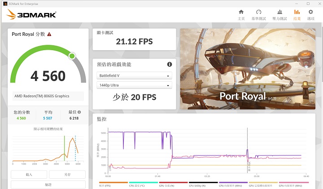Click the 另存 save-as button
This screenshot has height=189, width=323.
pos(67,174)
